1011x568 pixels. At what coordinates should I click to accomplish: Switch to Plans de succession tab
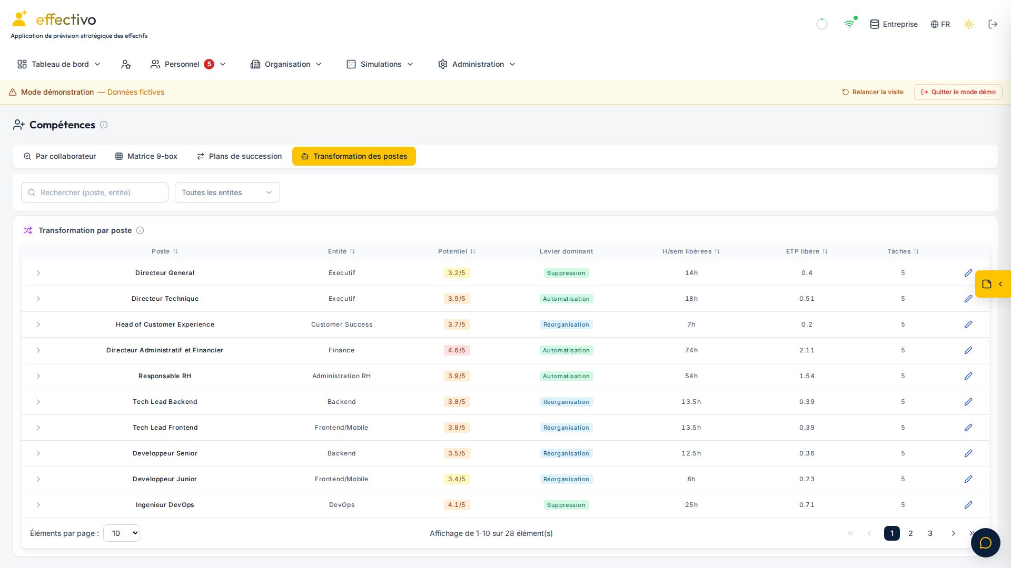click(239, 156)
